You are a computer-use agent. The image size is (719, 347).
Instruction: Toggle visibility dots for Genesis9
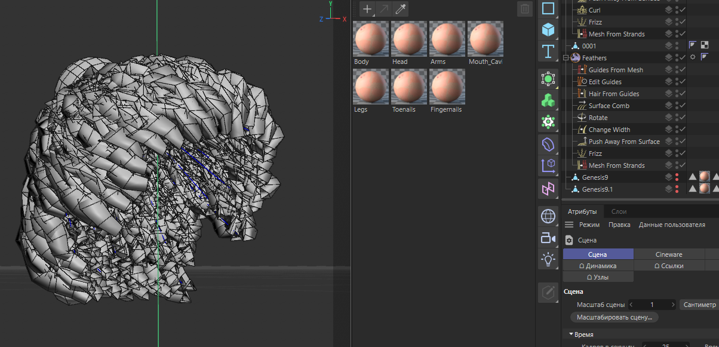coord(677,177)
